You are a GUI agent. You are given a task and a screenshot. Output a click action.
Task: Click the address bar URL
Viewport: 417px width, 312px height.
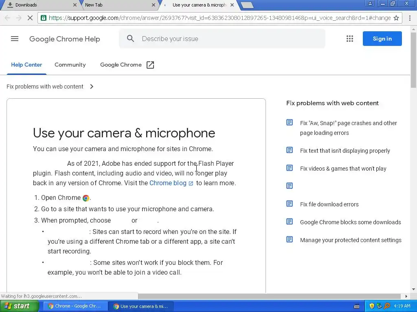219,18
